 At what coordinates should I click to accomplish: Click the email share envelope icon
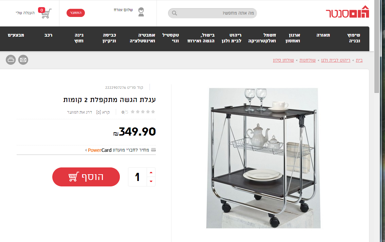click(x=23, y=60)
